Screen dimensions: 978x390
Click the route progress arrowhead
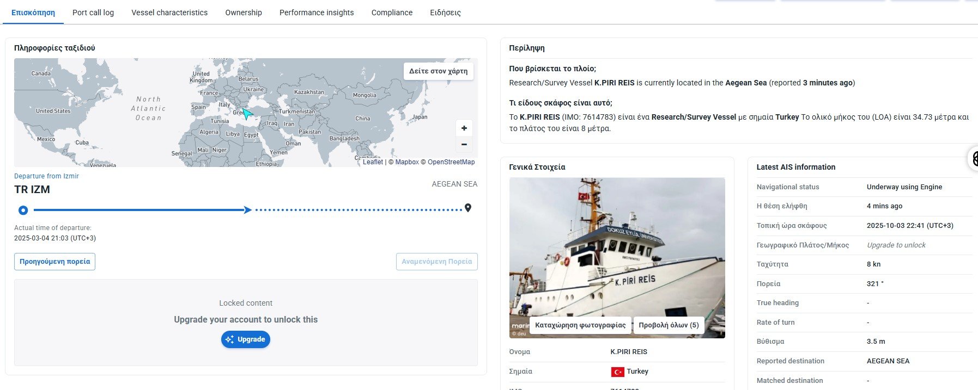[248, 210]
